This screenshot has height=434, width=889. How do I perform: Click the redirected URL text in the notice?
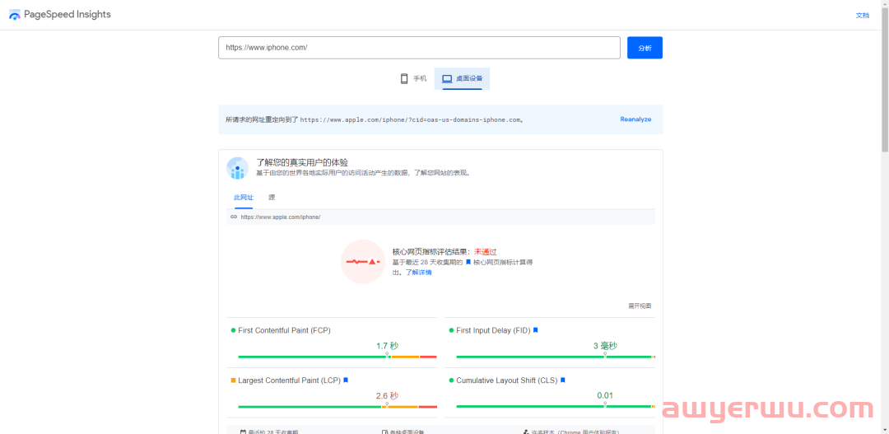point(410,119)
